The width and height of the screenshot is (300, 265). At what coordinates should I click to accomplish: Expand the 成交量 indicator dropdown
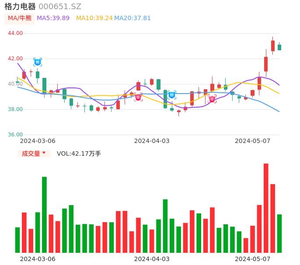(x=34, y=153)
